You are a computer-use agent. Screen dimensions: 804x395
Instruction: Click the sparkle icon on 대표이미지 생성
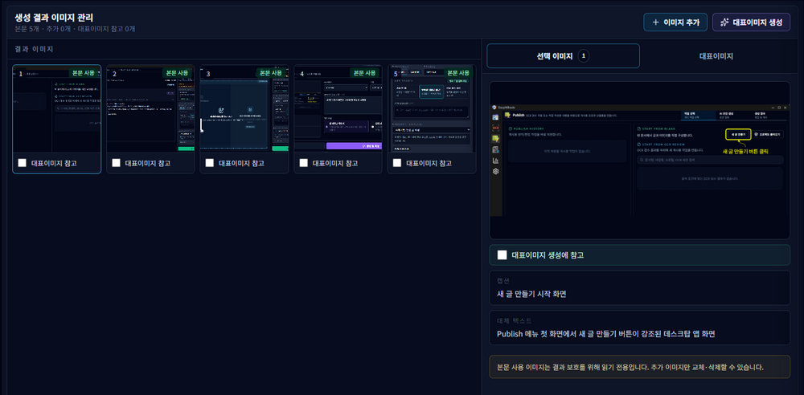[724, 22]
